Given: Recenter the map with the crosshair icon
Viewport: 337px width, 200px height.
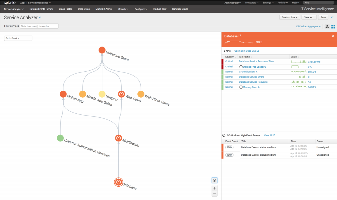Looking at the screenshot, I should pyautogui.click(x=214, y=180).
